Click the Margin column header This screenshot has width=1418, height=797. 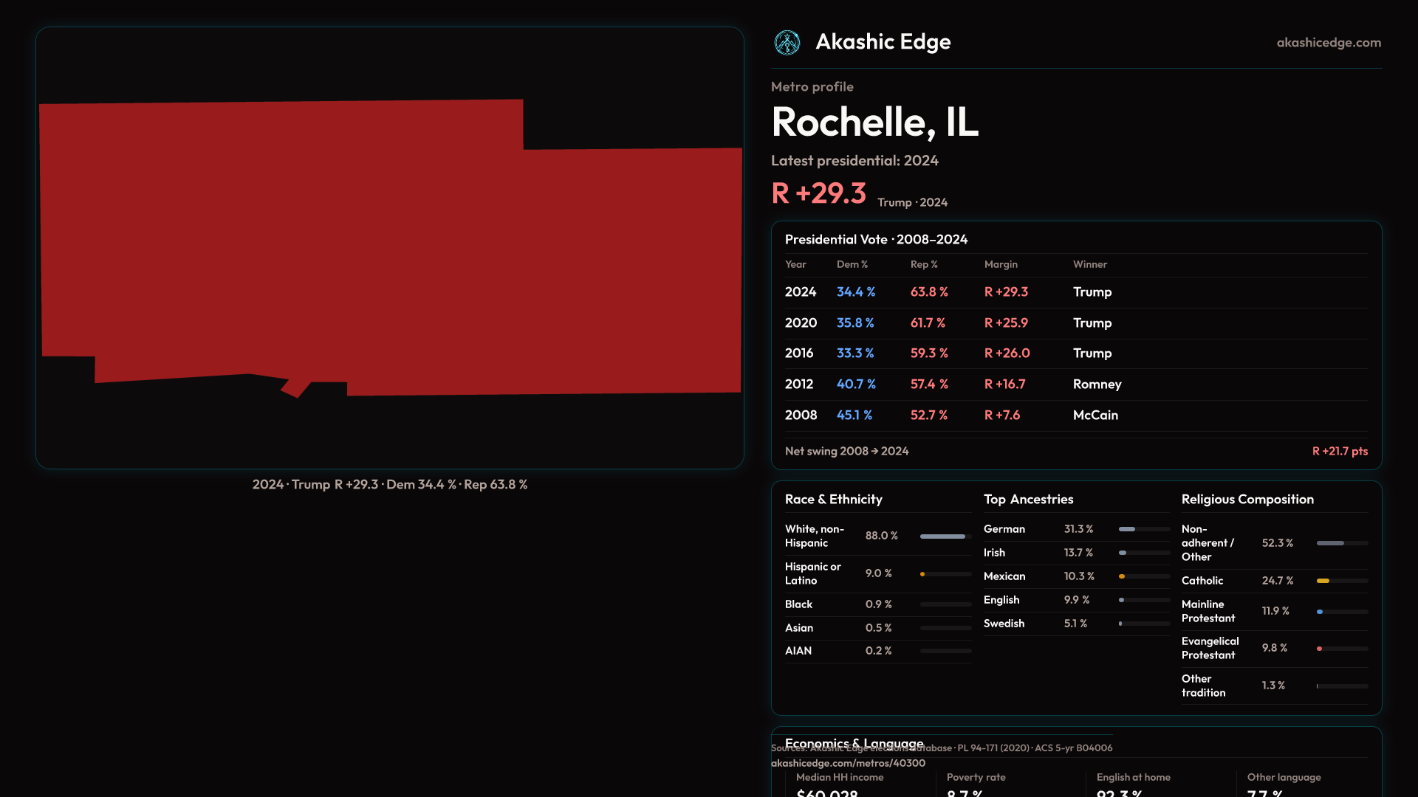point(1000,265)
